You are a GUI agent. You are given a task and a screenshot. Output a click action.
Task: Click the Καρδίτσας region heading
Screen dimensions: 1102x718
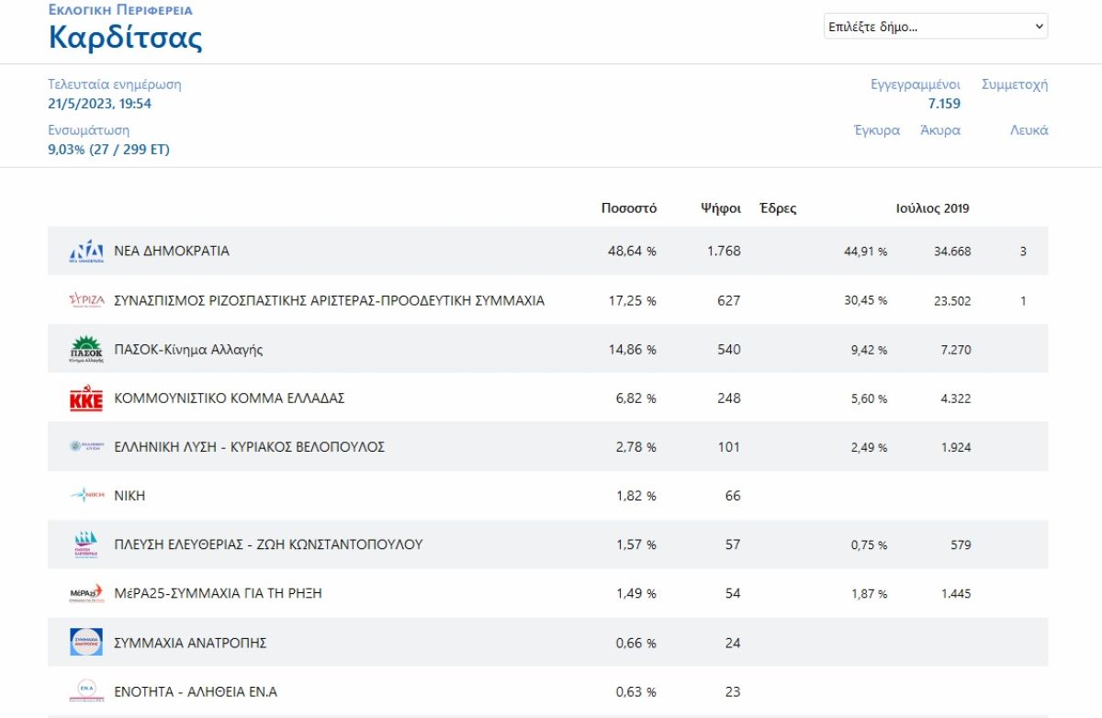tap(126, 38)
